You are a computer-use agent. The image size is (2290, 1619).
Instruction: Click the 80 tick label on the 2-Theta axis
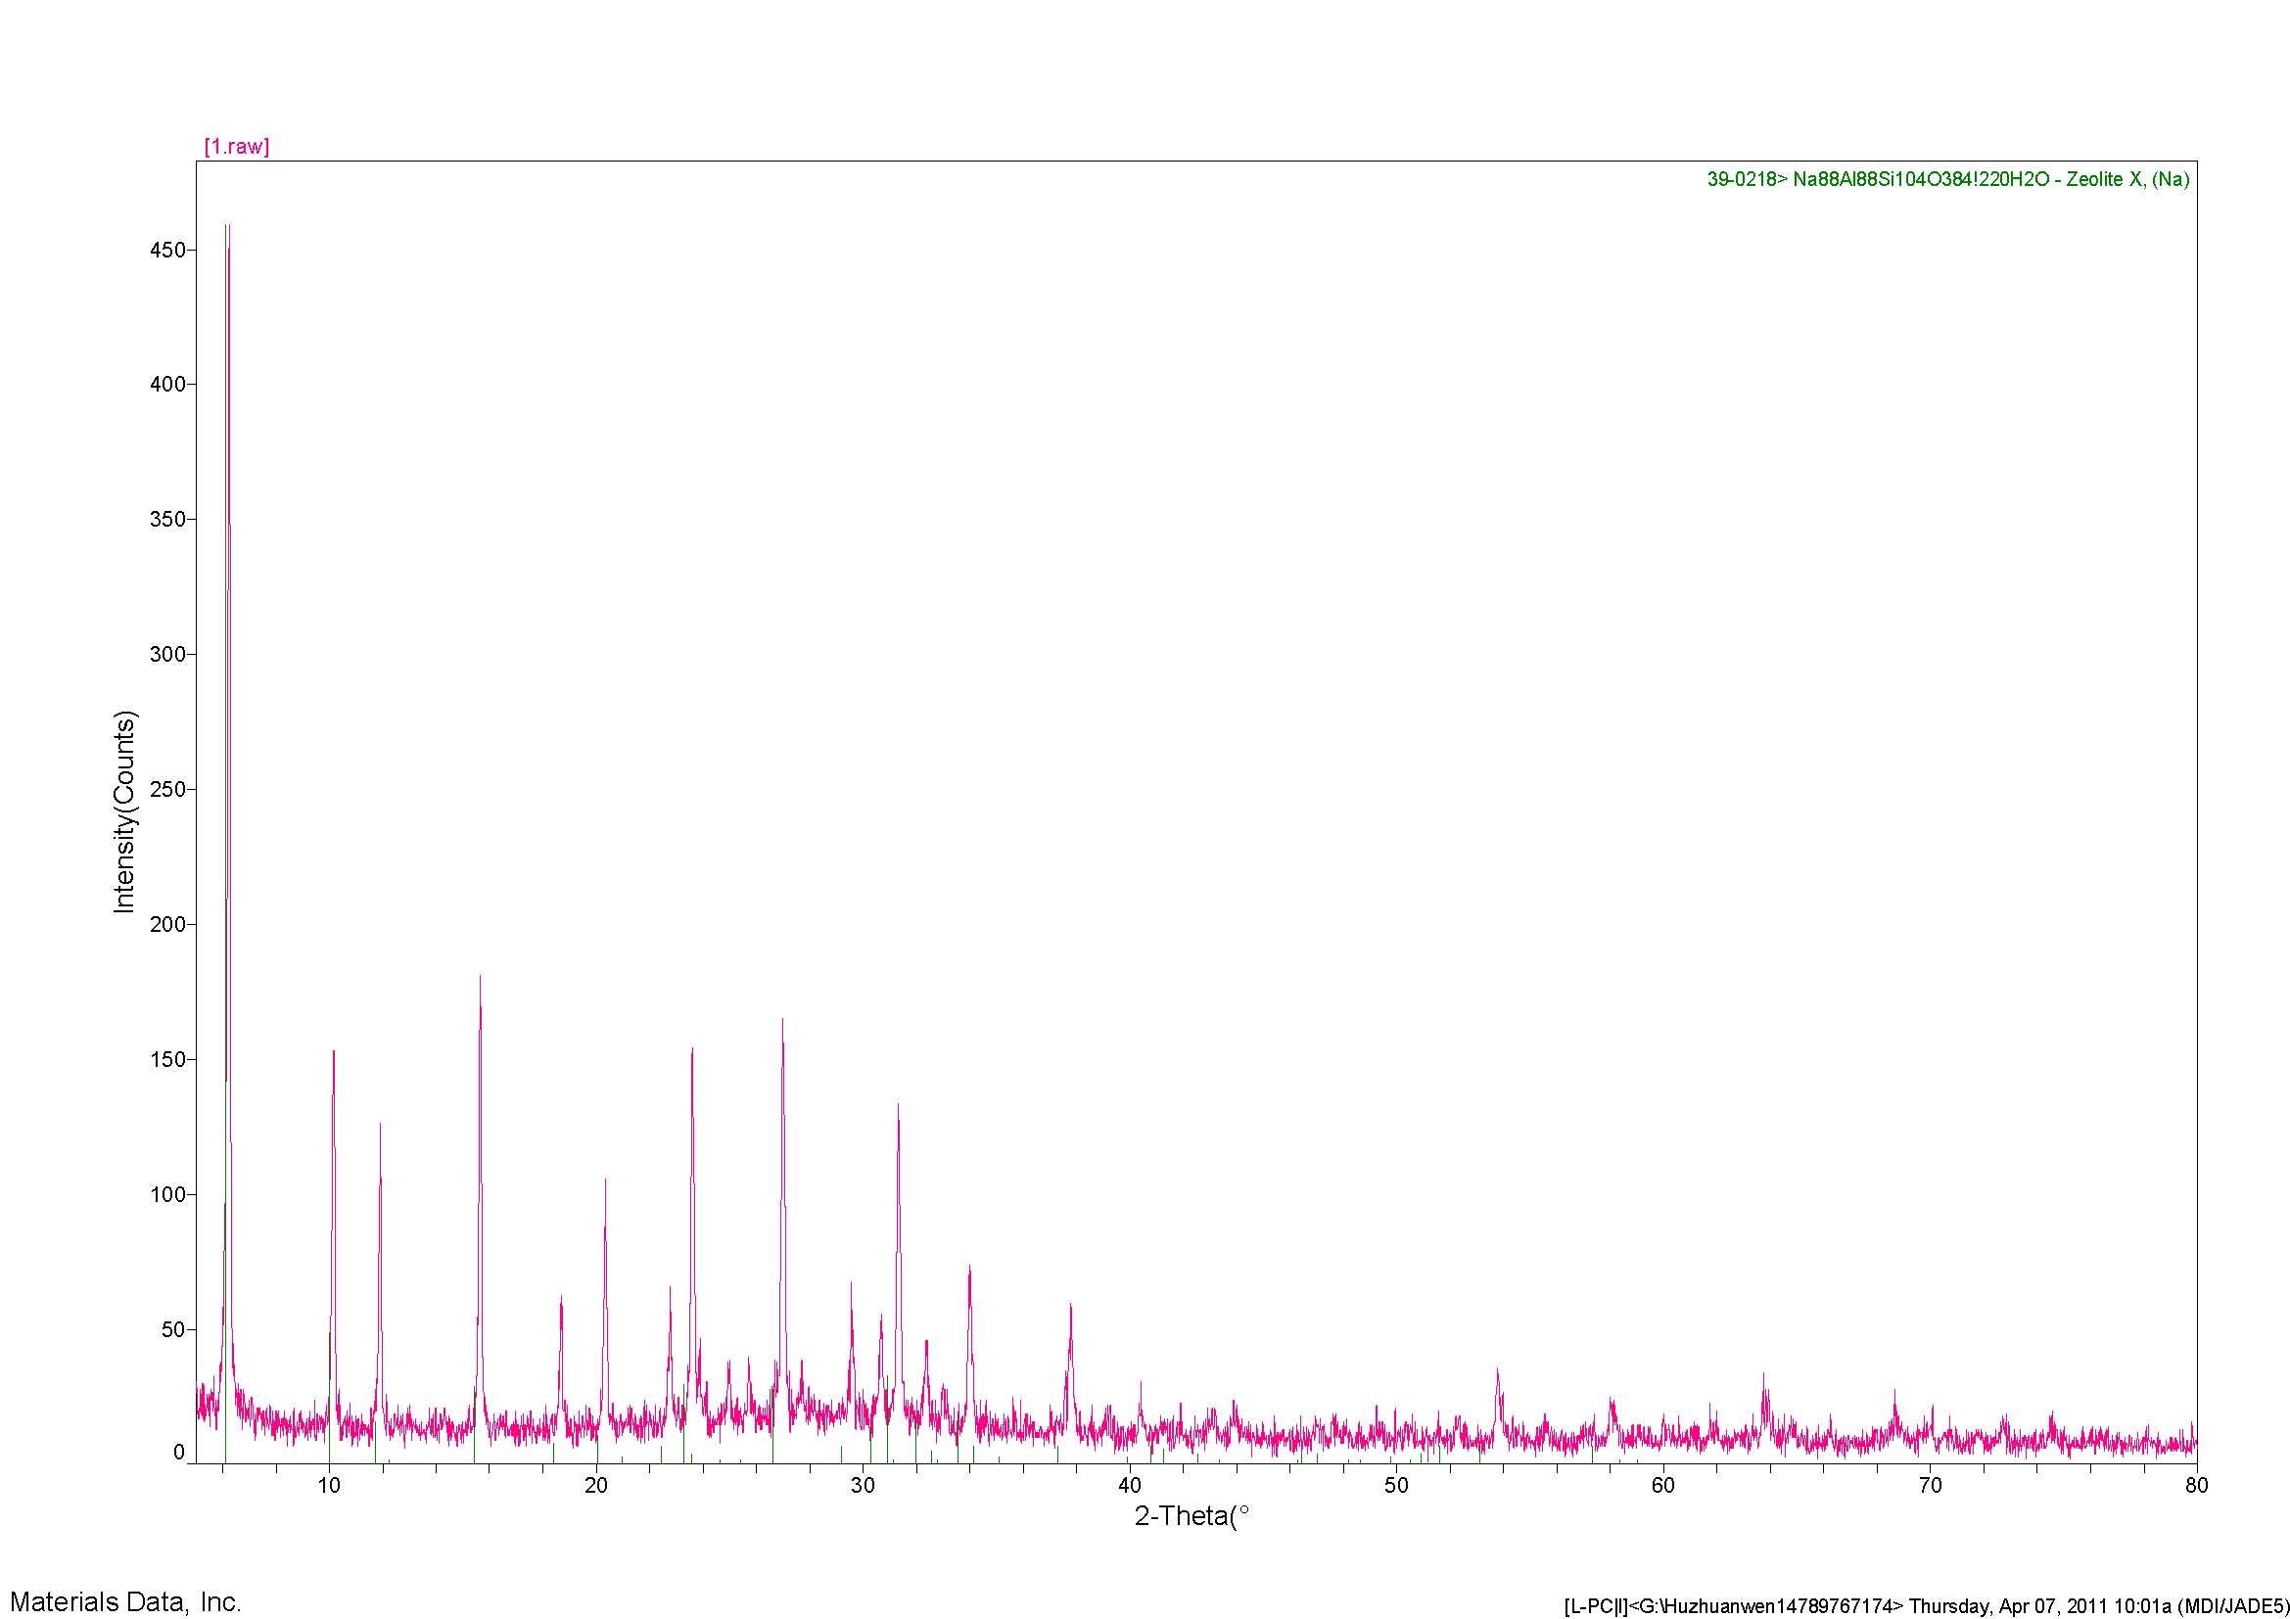[x=2196, y=1486]
